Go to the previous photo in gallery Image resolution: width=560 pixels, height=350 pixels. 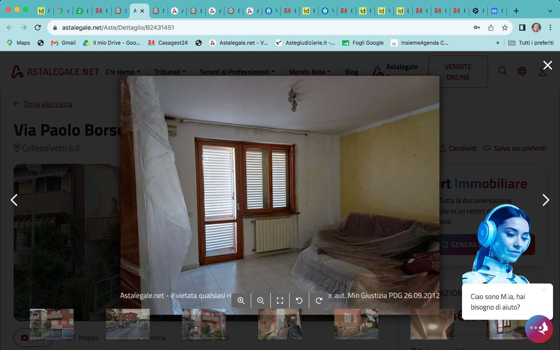coord(14,200)
